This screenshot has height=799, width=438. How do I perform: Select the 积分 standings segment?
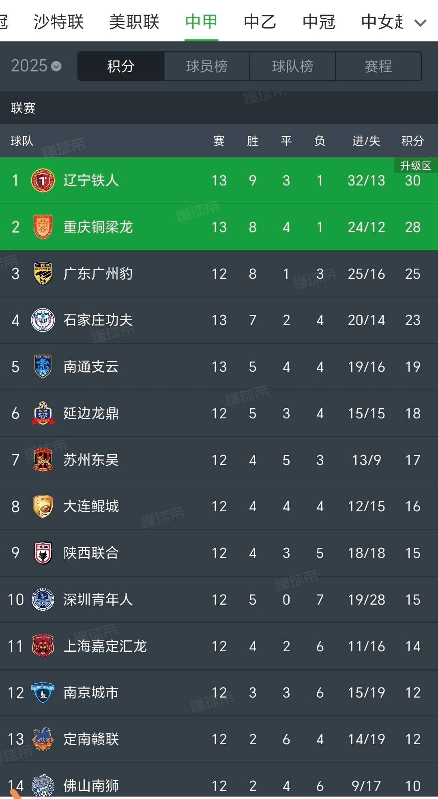click(x=121, y=66)
